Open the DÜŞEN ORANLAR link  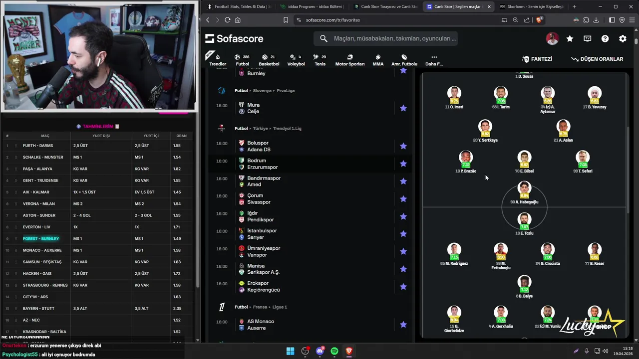point(598,59)
